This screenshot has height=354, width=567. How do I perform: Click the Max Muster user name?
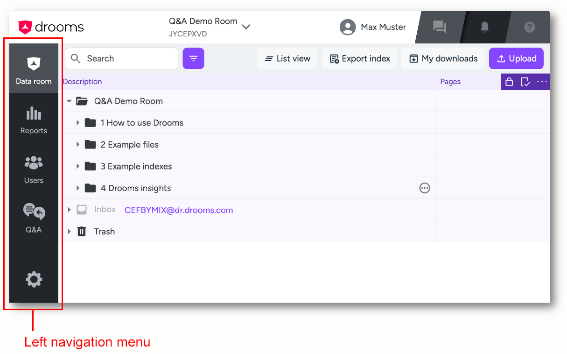tap(384, 27)
